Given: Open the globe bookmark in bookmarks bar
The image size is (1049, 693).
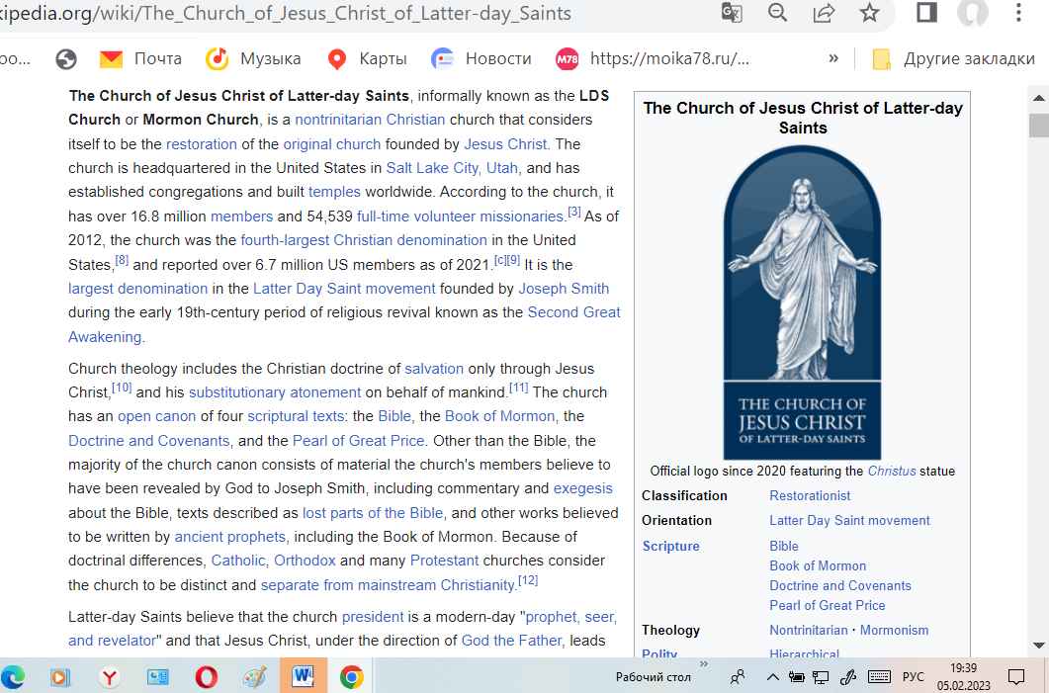Looking at the screenshot, I should [x=65, y=59].
